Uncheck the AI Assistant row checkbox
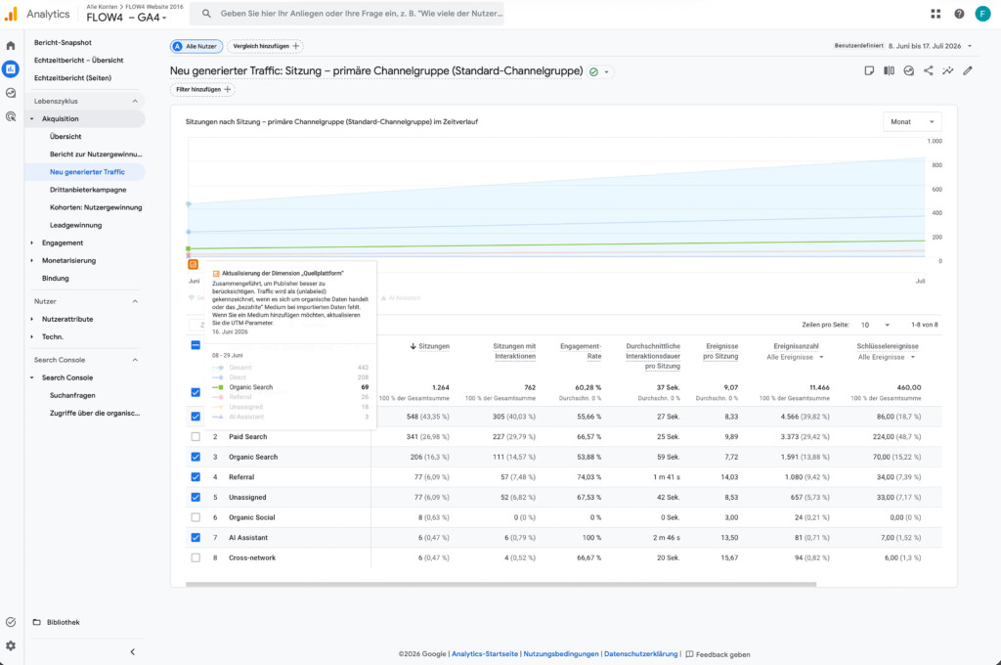 [x=196, y=538]
